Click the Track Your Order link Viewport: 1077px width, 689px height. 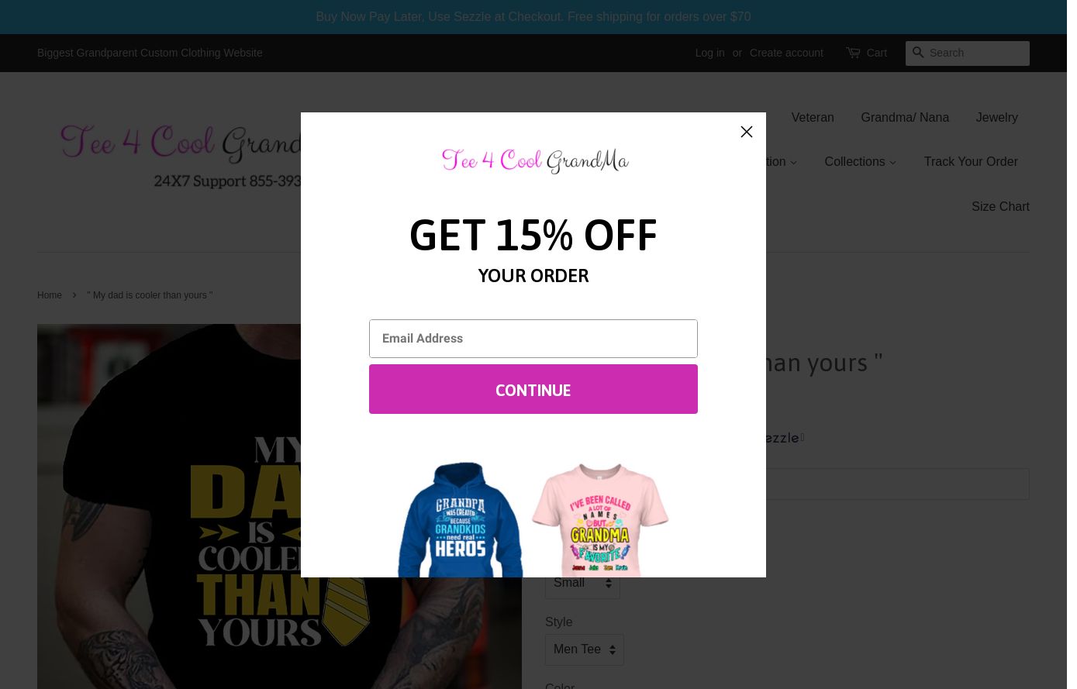coord(971,162)
